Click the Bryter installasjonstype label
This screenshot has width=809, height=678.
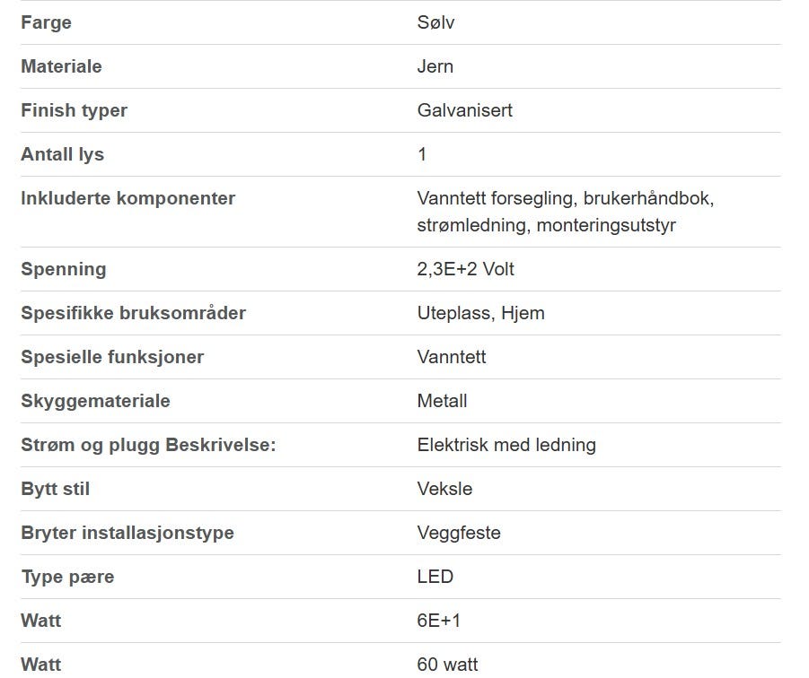128,534
